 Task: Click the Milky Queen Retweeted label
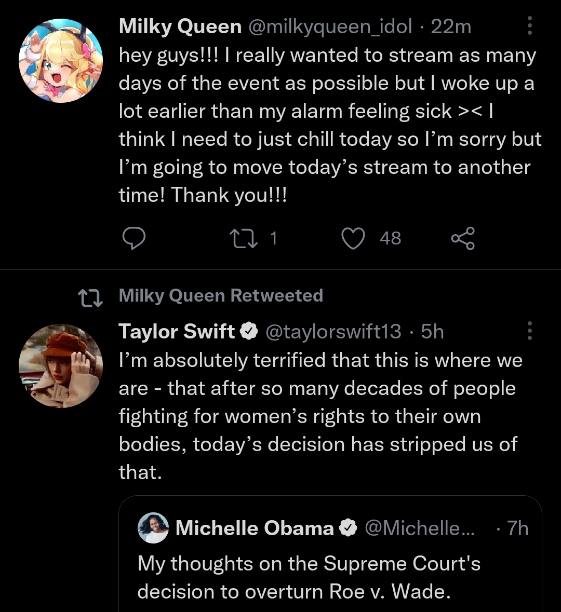point(221,295)
